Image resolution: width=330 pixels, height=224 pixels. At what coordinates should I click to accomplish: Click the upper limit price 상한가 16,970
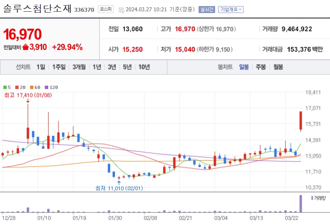click(216, 29)
